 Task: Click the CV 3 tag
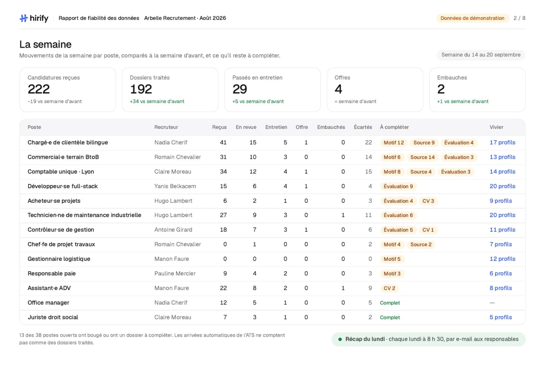[428, 201]
